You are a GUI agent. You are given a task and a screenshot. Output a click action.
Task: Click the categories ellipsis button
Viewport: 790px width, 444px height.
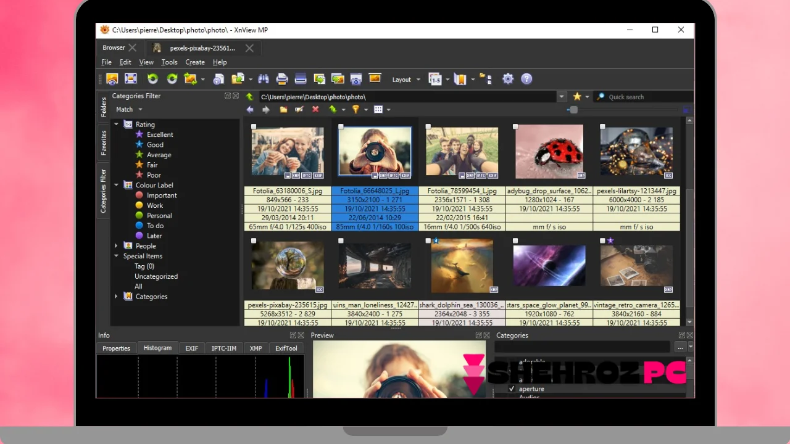click(680, 348)
